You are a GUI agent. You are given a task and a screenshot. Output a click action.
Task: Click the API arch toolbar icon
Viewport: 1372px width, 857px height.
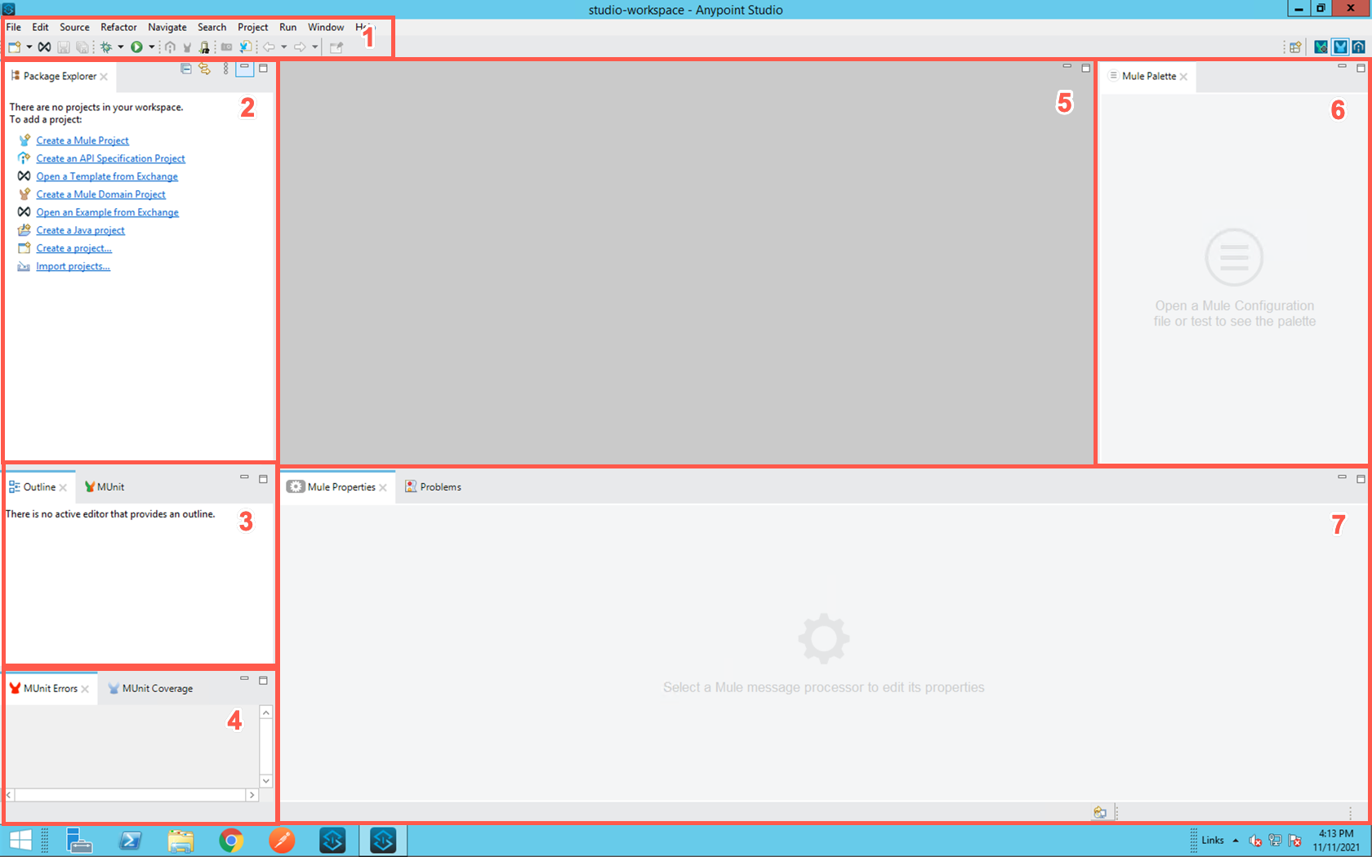171,47
